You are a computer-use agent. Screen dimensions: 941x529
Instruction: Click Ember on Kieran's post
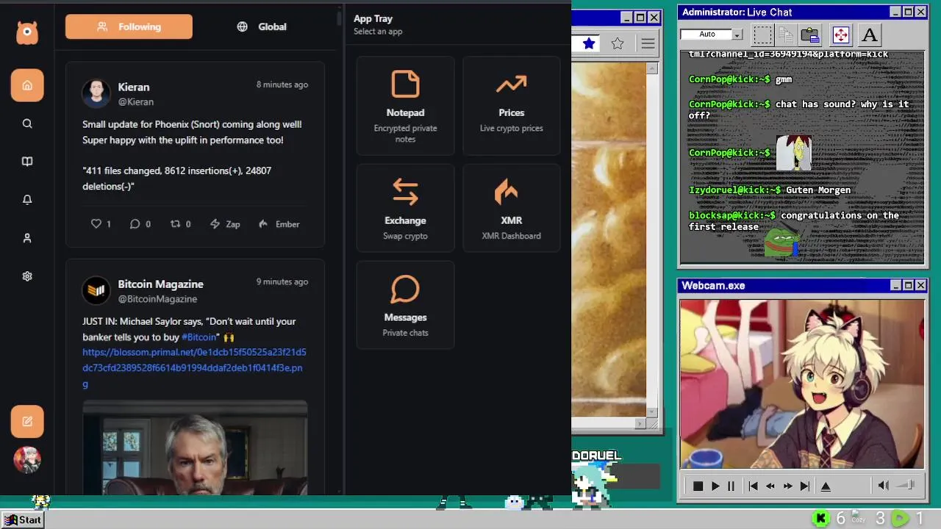tap(279, 224)
